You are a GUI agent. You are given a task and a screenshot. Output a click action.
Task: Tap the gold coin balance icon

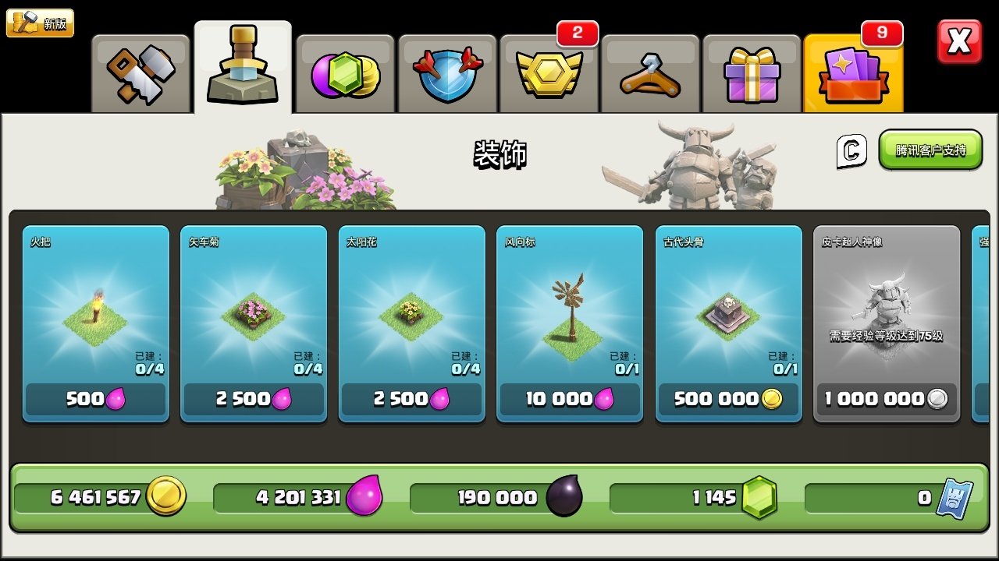coord(166,496)
